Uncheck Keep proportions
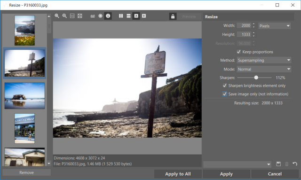Screen dimensions: 301x180 238,52
